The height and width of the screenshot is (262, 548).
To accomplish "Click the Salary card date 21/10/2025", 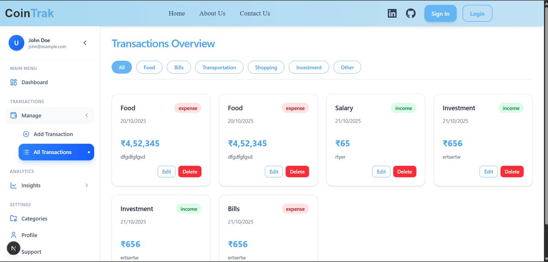I will pyautogui.click(x=348, y=121).
